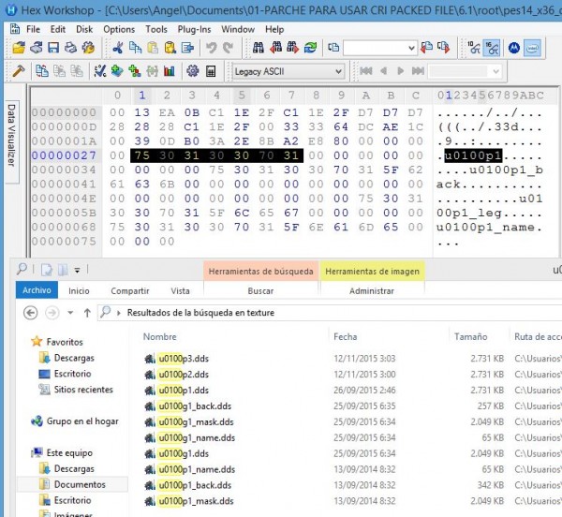Click the last-record navigation button
The height and width of the screenshot is (517, 562).
point(418,71)
